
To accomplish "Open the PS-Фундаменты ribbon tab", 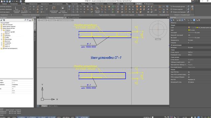I will click(x=149, y=4).
